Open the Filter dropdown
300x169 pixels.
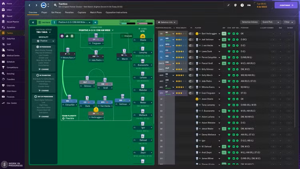pos(288,22)
